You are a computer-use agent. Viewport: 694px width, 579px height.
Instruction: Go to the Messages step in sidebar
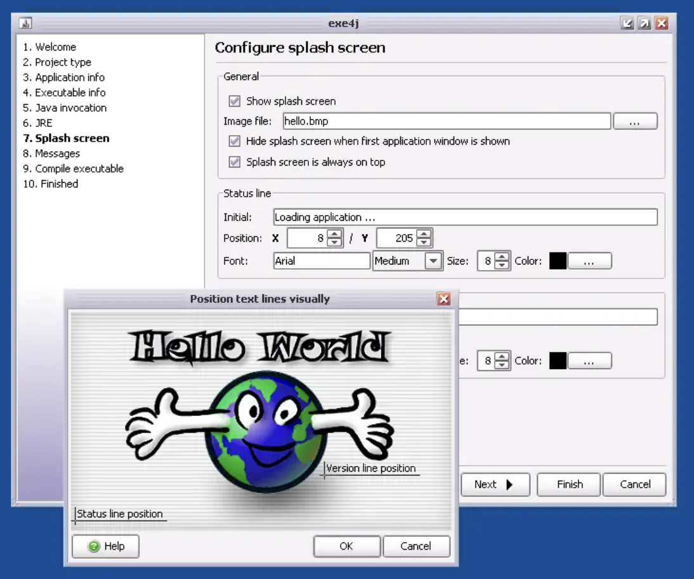(x=57, y=153)
